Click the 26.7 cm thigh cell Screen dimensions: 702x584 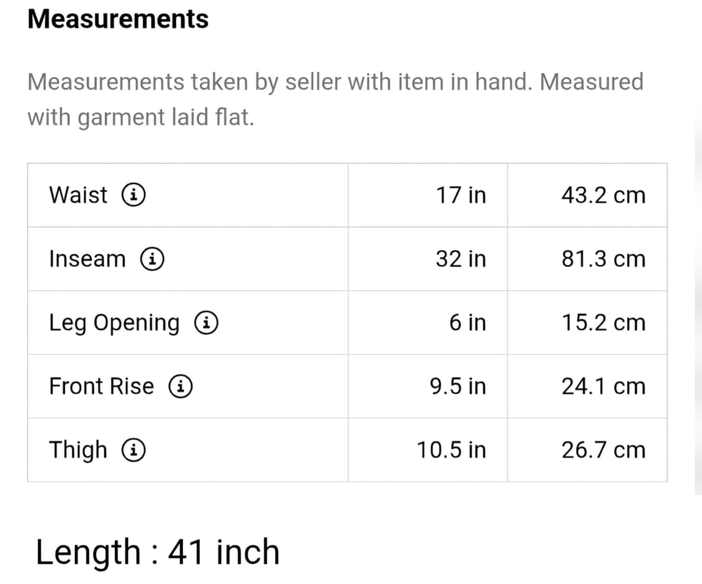click(x=603, y=450)
